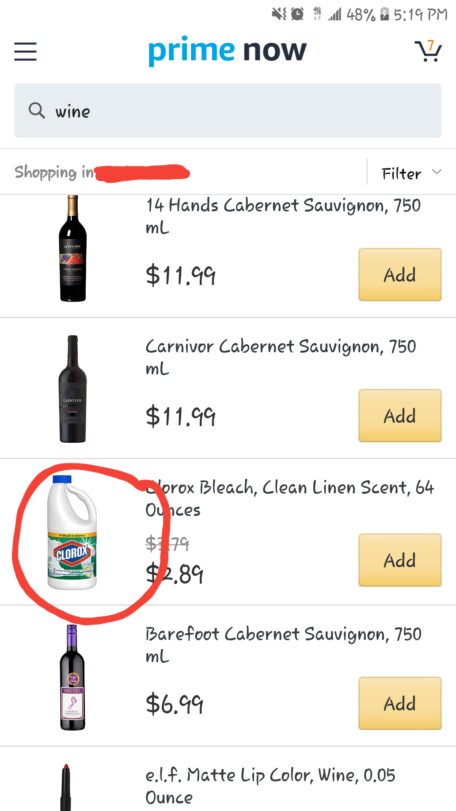The height and width of the screenshot is (811, 456).
Task: Focus the wine search field
Action: [x=245, y=111]
